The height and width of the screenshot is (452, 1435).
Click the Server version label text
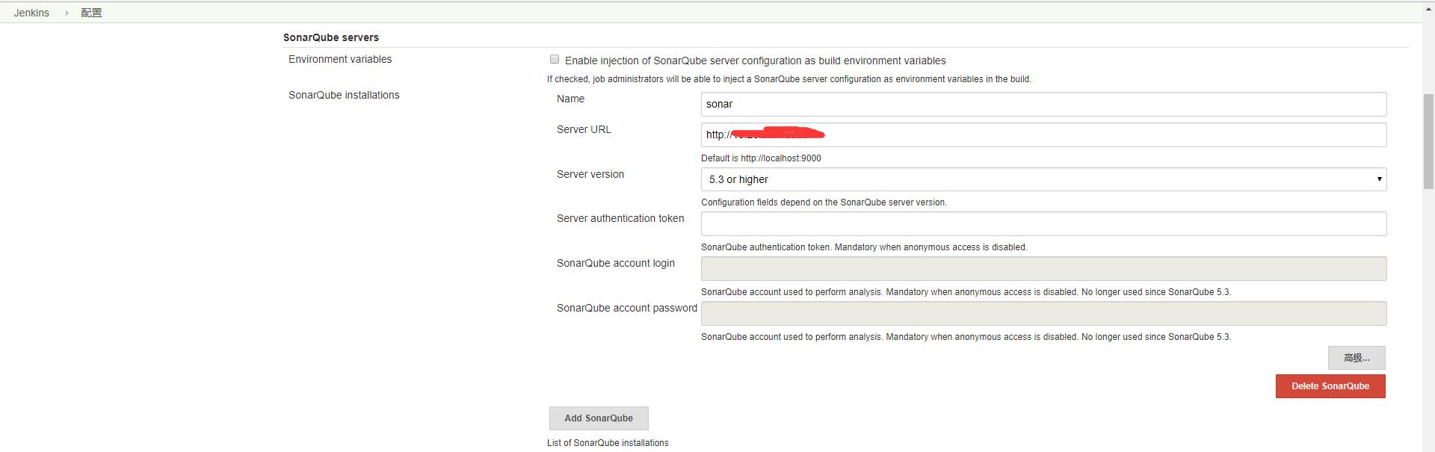click(590, 174)
